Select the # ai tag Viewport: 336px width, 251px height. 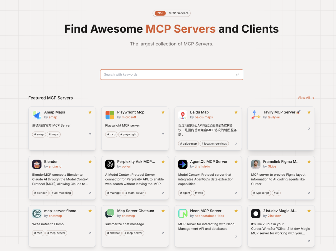tap(276, 193)
